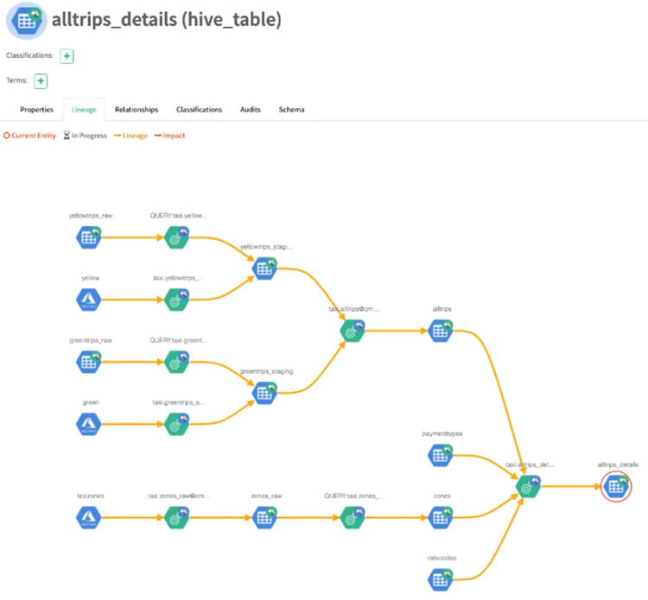Viewport: 648px width, 600px height.
Task: Select the taxizones storage source node
Action: [89, 517]
